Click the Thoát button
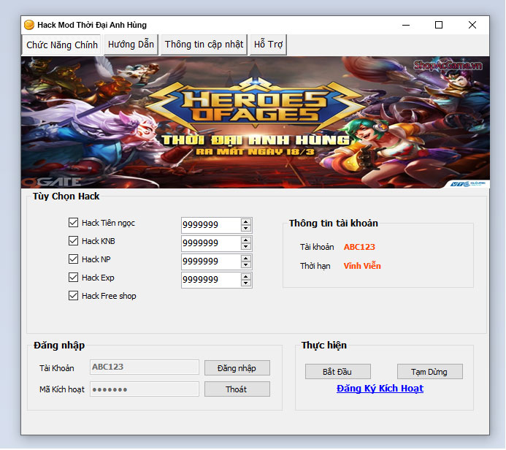Viewport: 506px width, 450px height. (x=237, y=389)
